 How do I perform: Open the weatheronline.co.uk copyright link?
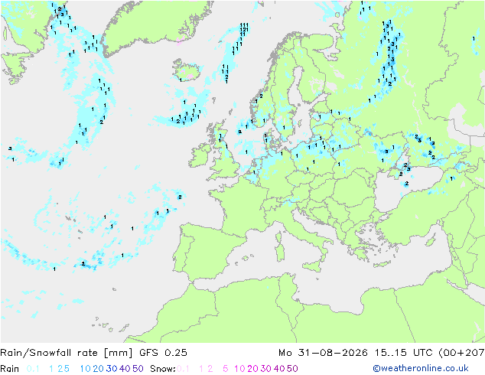421,369
